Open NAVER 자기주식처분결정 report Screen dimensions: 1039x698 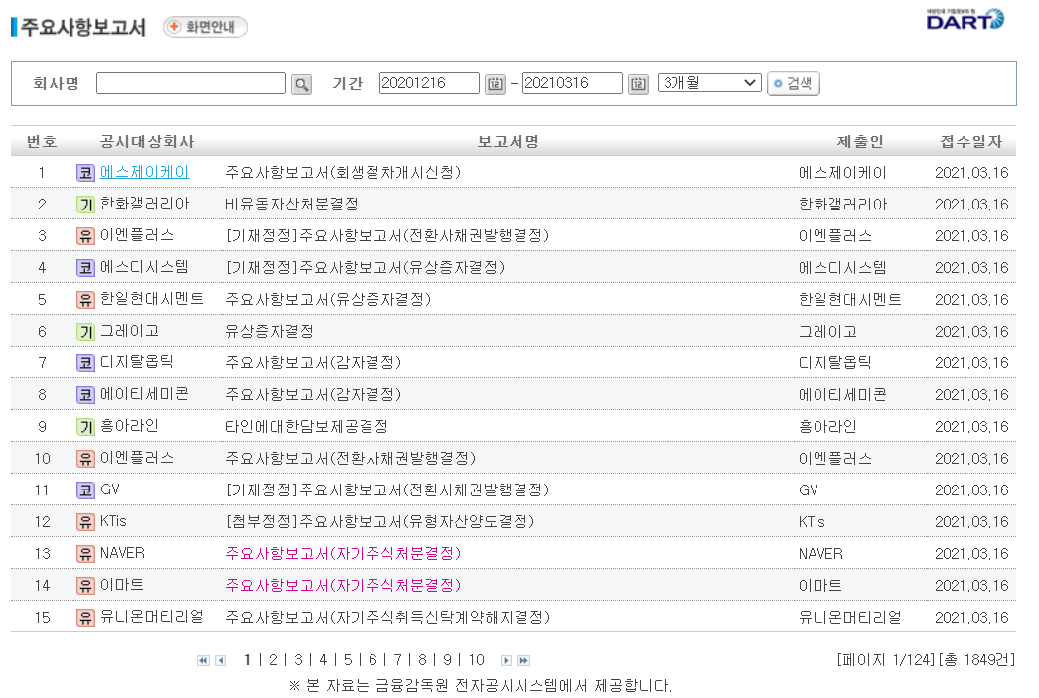[344, 554]
